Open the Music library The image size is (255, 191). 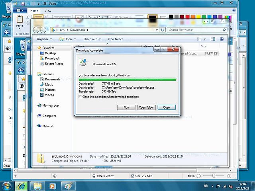(x=47, y=84)
